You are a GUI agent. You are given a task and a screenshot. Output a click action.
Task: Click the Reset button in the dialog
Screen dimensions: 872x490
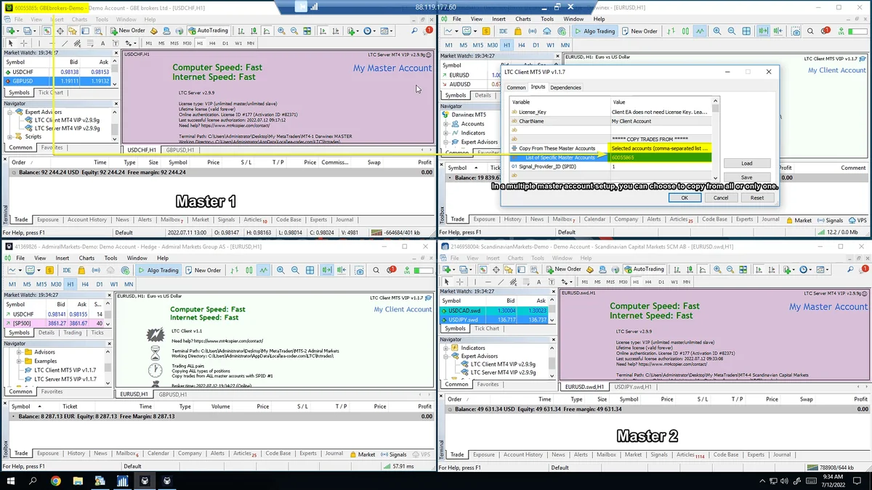click(757, 197)
